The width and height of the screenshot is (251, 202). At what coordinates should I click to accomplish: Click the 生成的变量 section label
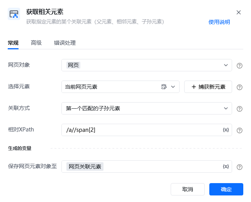[20, 148]
